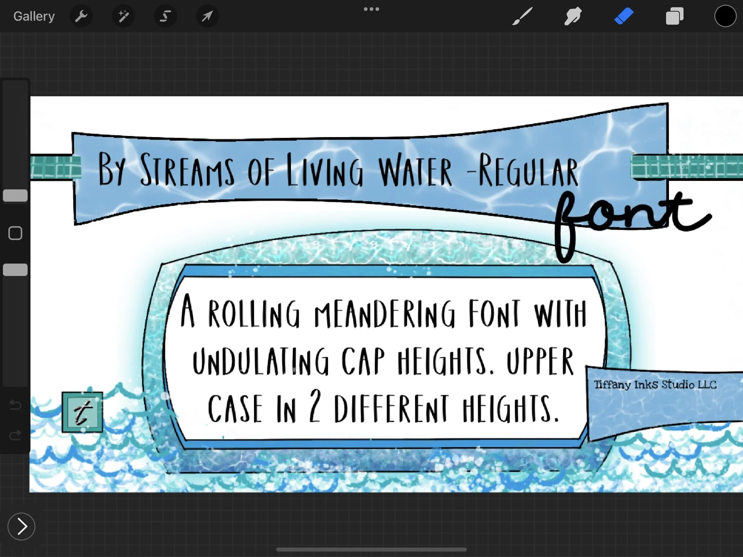Open the canvas options ellipsis menu
This screenshot has width=743, height=557.
click(371, 9)
